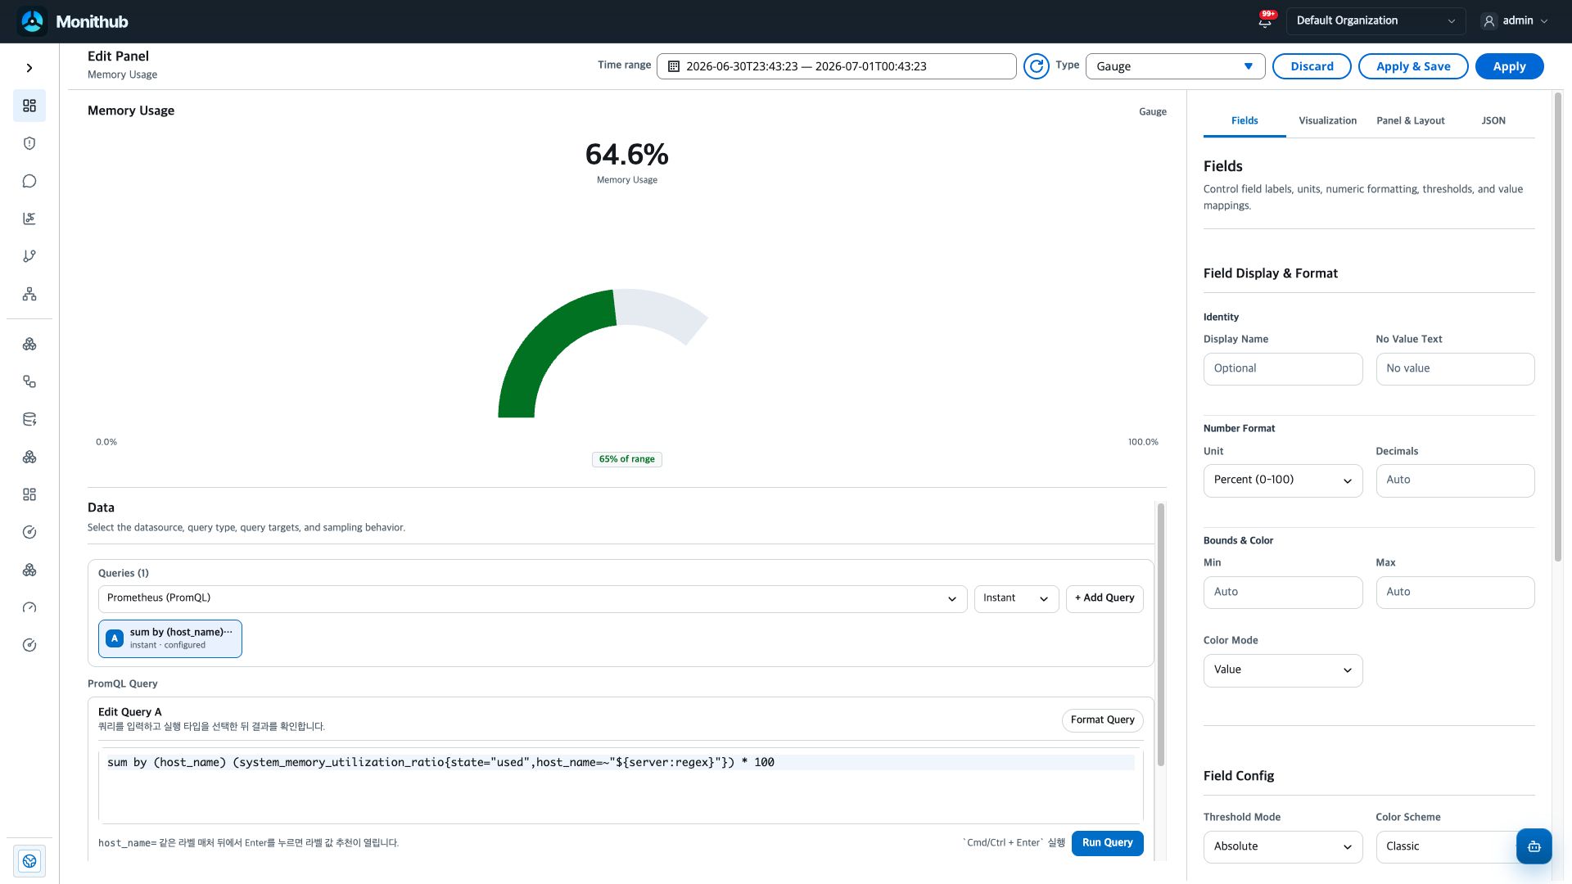Click the calendar icon in time range
This screenshot has height=884, width=1572.
674,66
